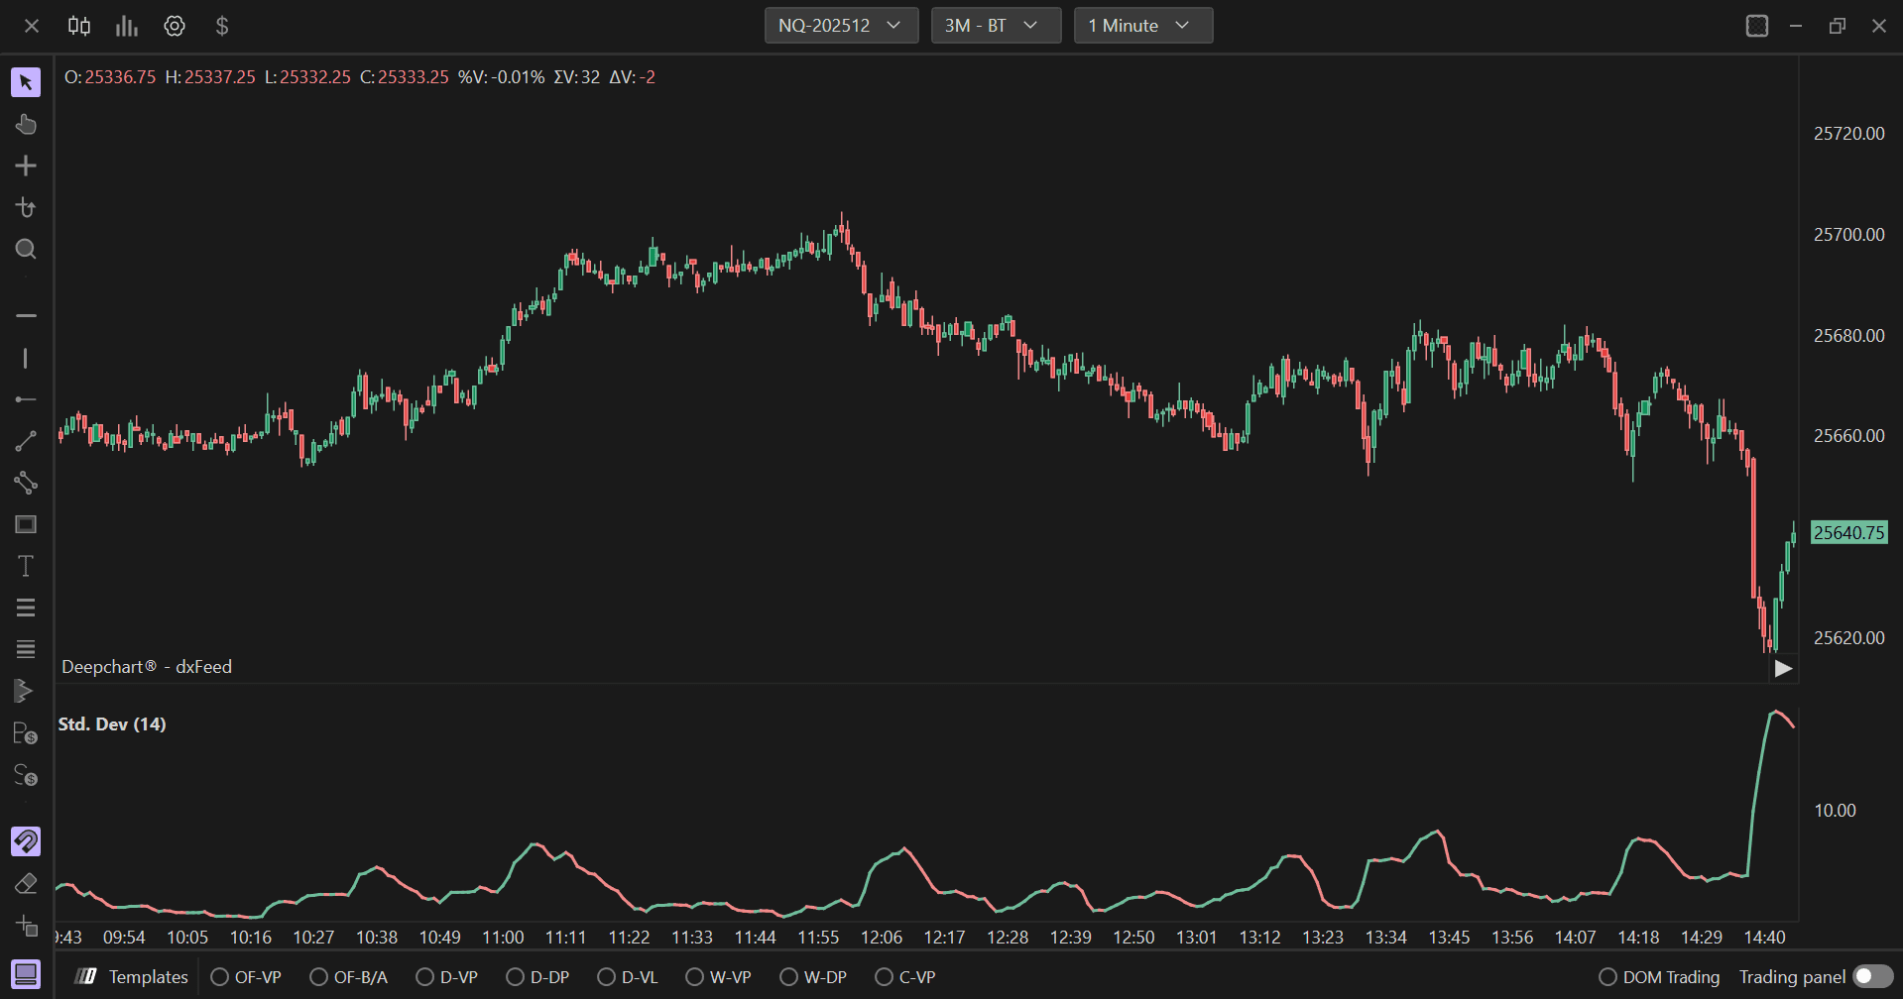Click the O:25336.75 open value readout
Viewport: 1903px width, 999px height.
click(110, 77)
